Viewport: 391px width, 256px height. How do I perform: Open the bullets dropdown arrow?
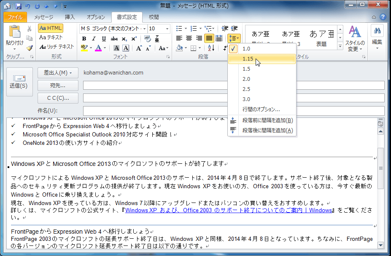pyautogui.click(x=186, y=29)
